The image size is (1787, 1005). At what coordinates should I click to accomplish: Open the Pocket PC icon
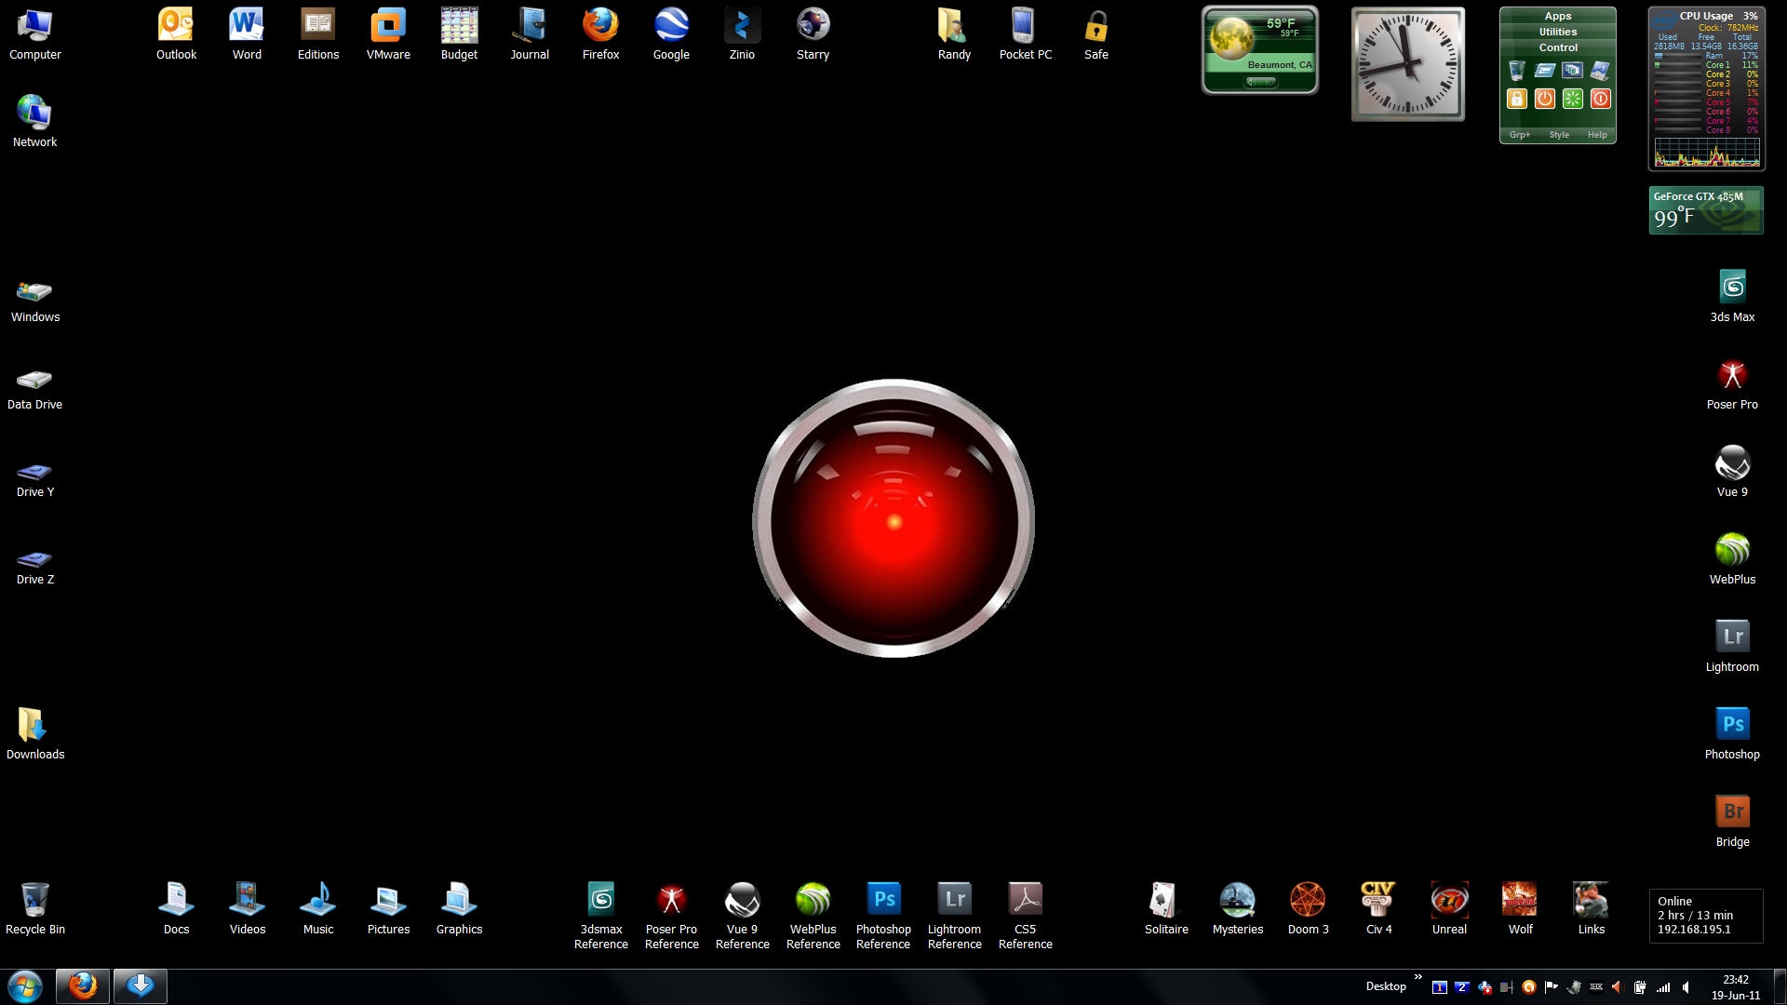(x=1025, y=34)
